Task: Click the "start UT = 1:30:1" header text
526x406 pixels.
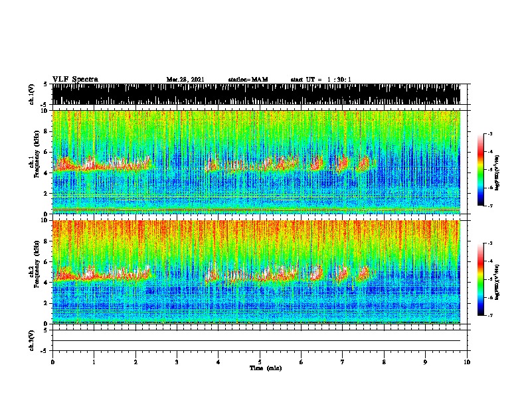Action: (321, 80)
